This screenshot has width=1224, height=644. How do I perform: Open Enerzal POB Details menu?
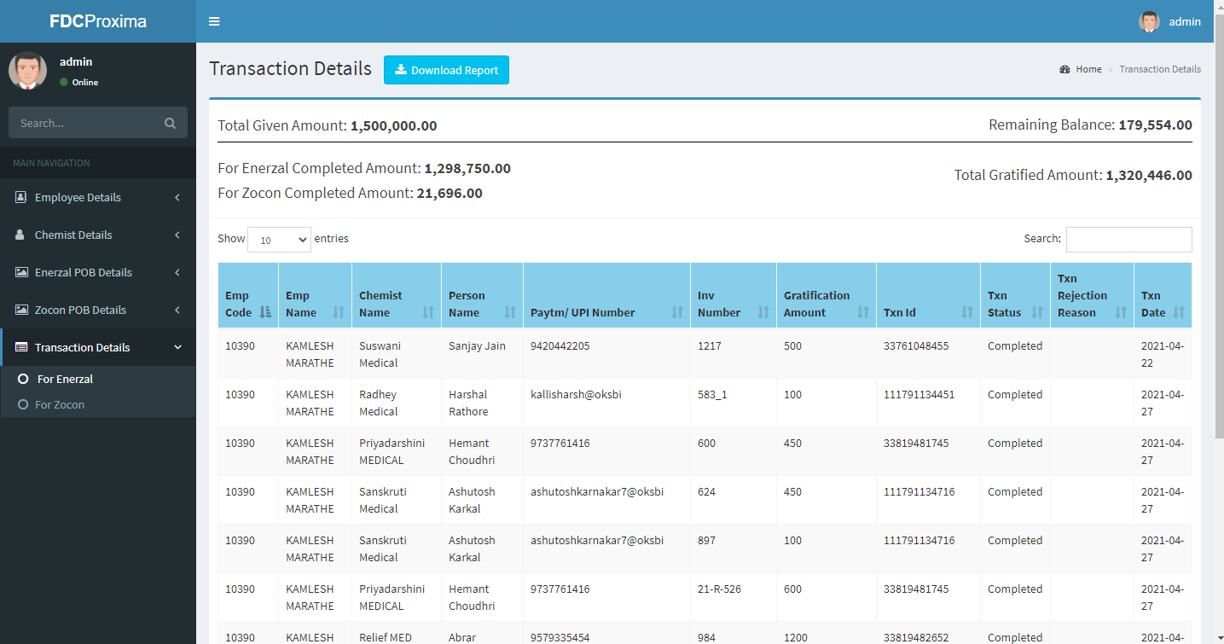pos(98,272)
